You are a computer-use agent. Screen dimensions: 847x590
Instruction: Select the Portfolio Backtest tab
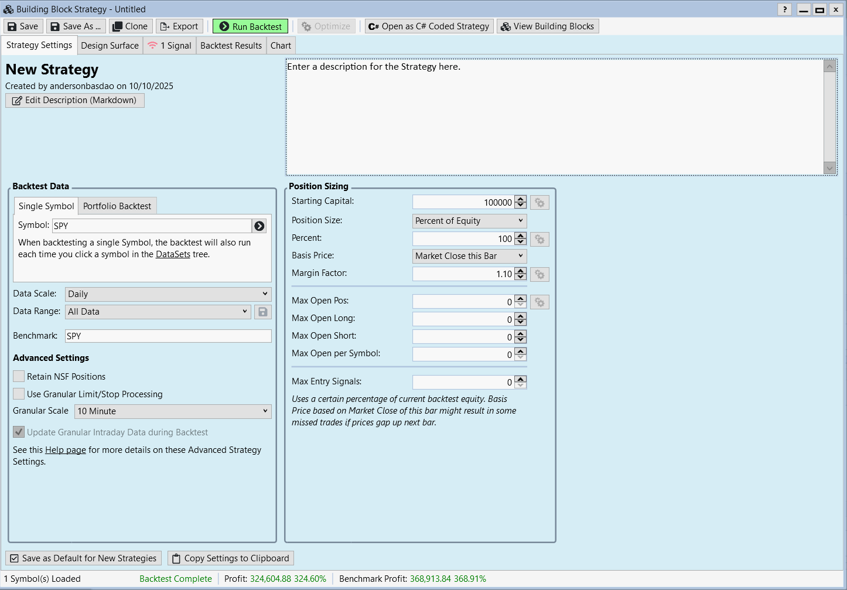(117, 206)
